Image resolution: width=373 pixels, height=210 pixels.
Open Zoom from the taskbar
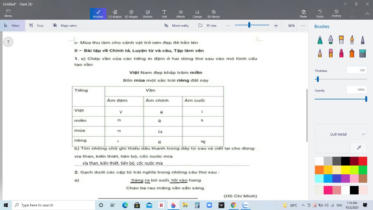click(209, 205)
